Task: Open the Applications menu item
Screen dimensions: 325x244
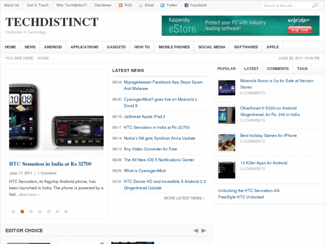Action: tap(84, 47)
